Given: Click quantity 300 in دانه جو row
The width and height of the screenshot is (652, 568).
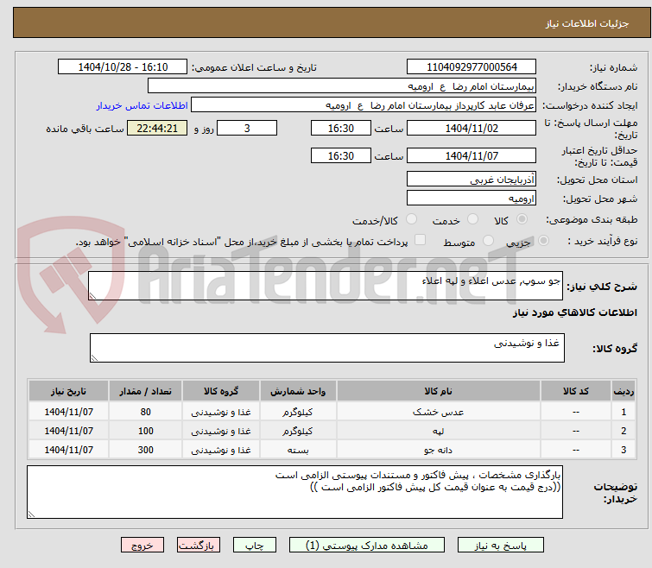Looking at the screenshot, I should pos(146,450).
